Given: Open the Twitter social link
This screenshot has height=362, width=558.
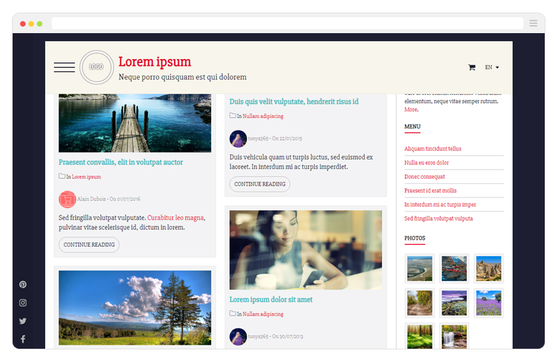Looking at the screenshot, I should [x=23, y=321].
